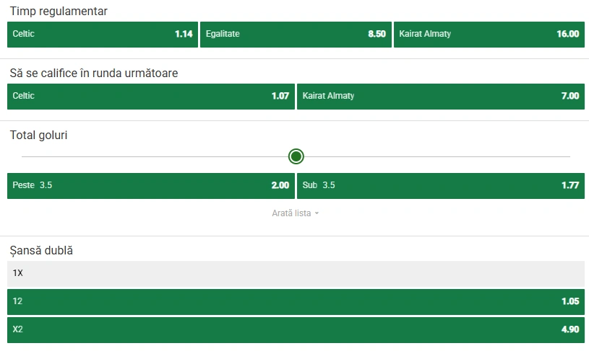Select double chance X2 at 4.90
The image size is (589, 351).
coord(296,330)
